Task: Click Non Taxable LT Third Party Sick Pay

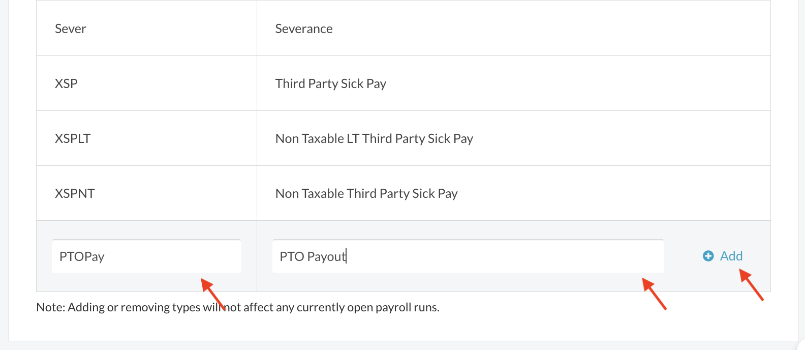Action: click(374, 139)
